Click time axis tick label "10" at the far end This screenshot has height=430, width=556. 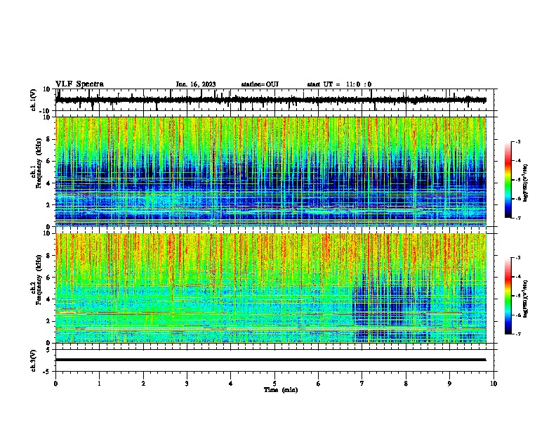click(x=494, y=384)
